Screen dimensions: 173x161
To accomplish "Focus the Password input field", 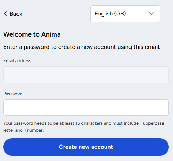I will (x=86, y=108).
